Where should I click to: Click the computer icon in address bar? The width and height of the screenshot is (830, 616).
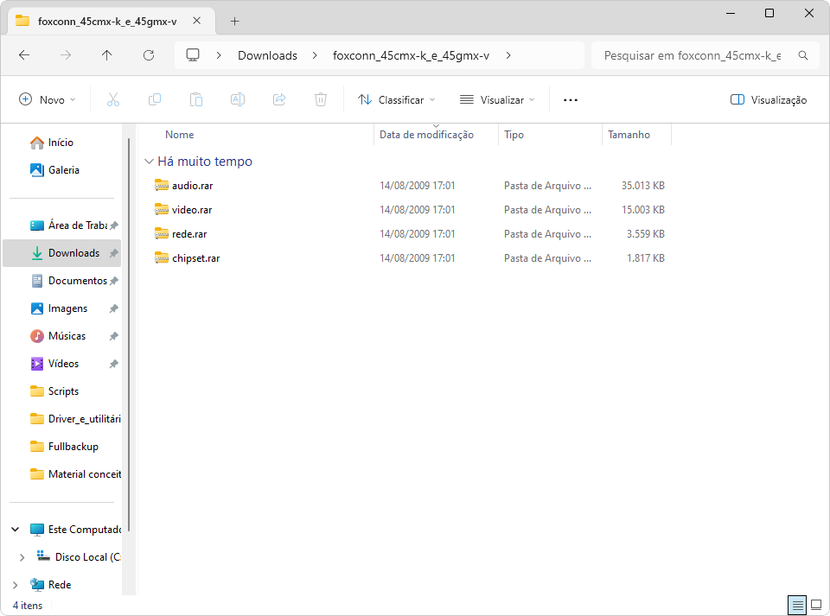193,55
